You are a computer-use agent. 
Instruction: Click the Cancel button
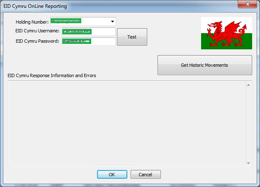(146, 175)
